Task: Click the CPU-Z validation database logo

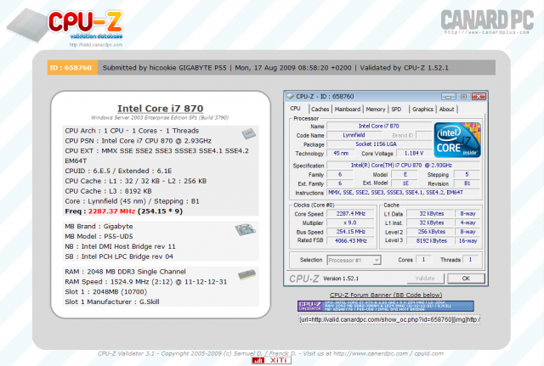Action: 65,25
